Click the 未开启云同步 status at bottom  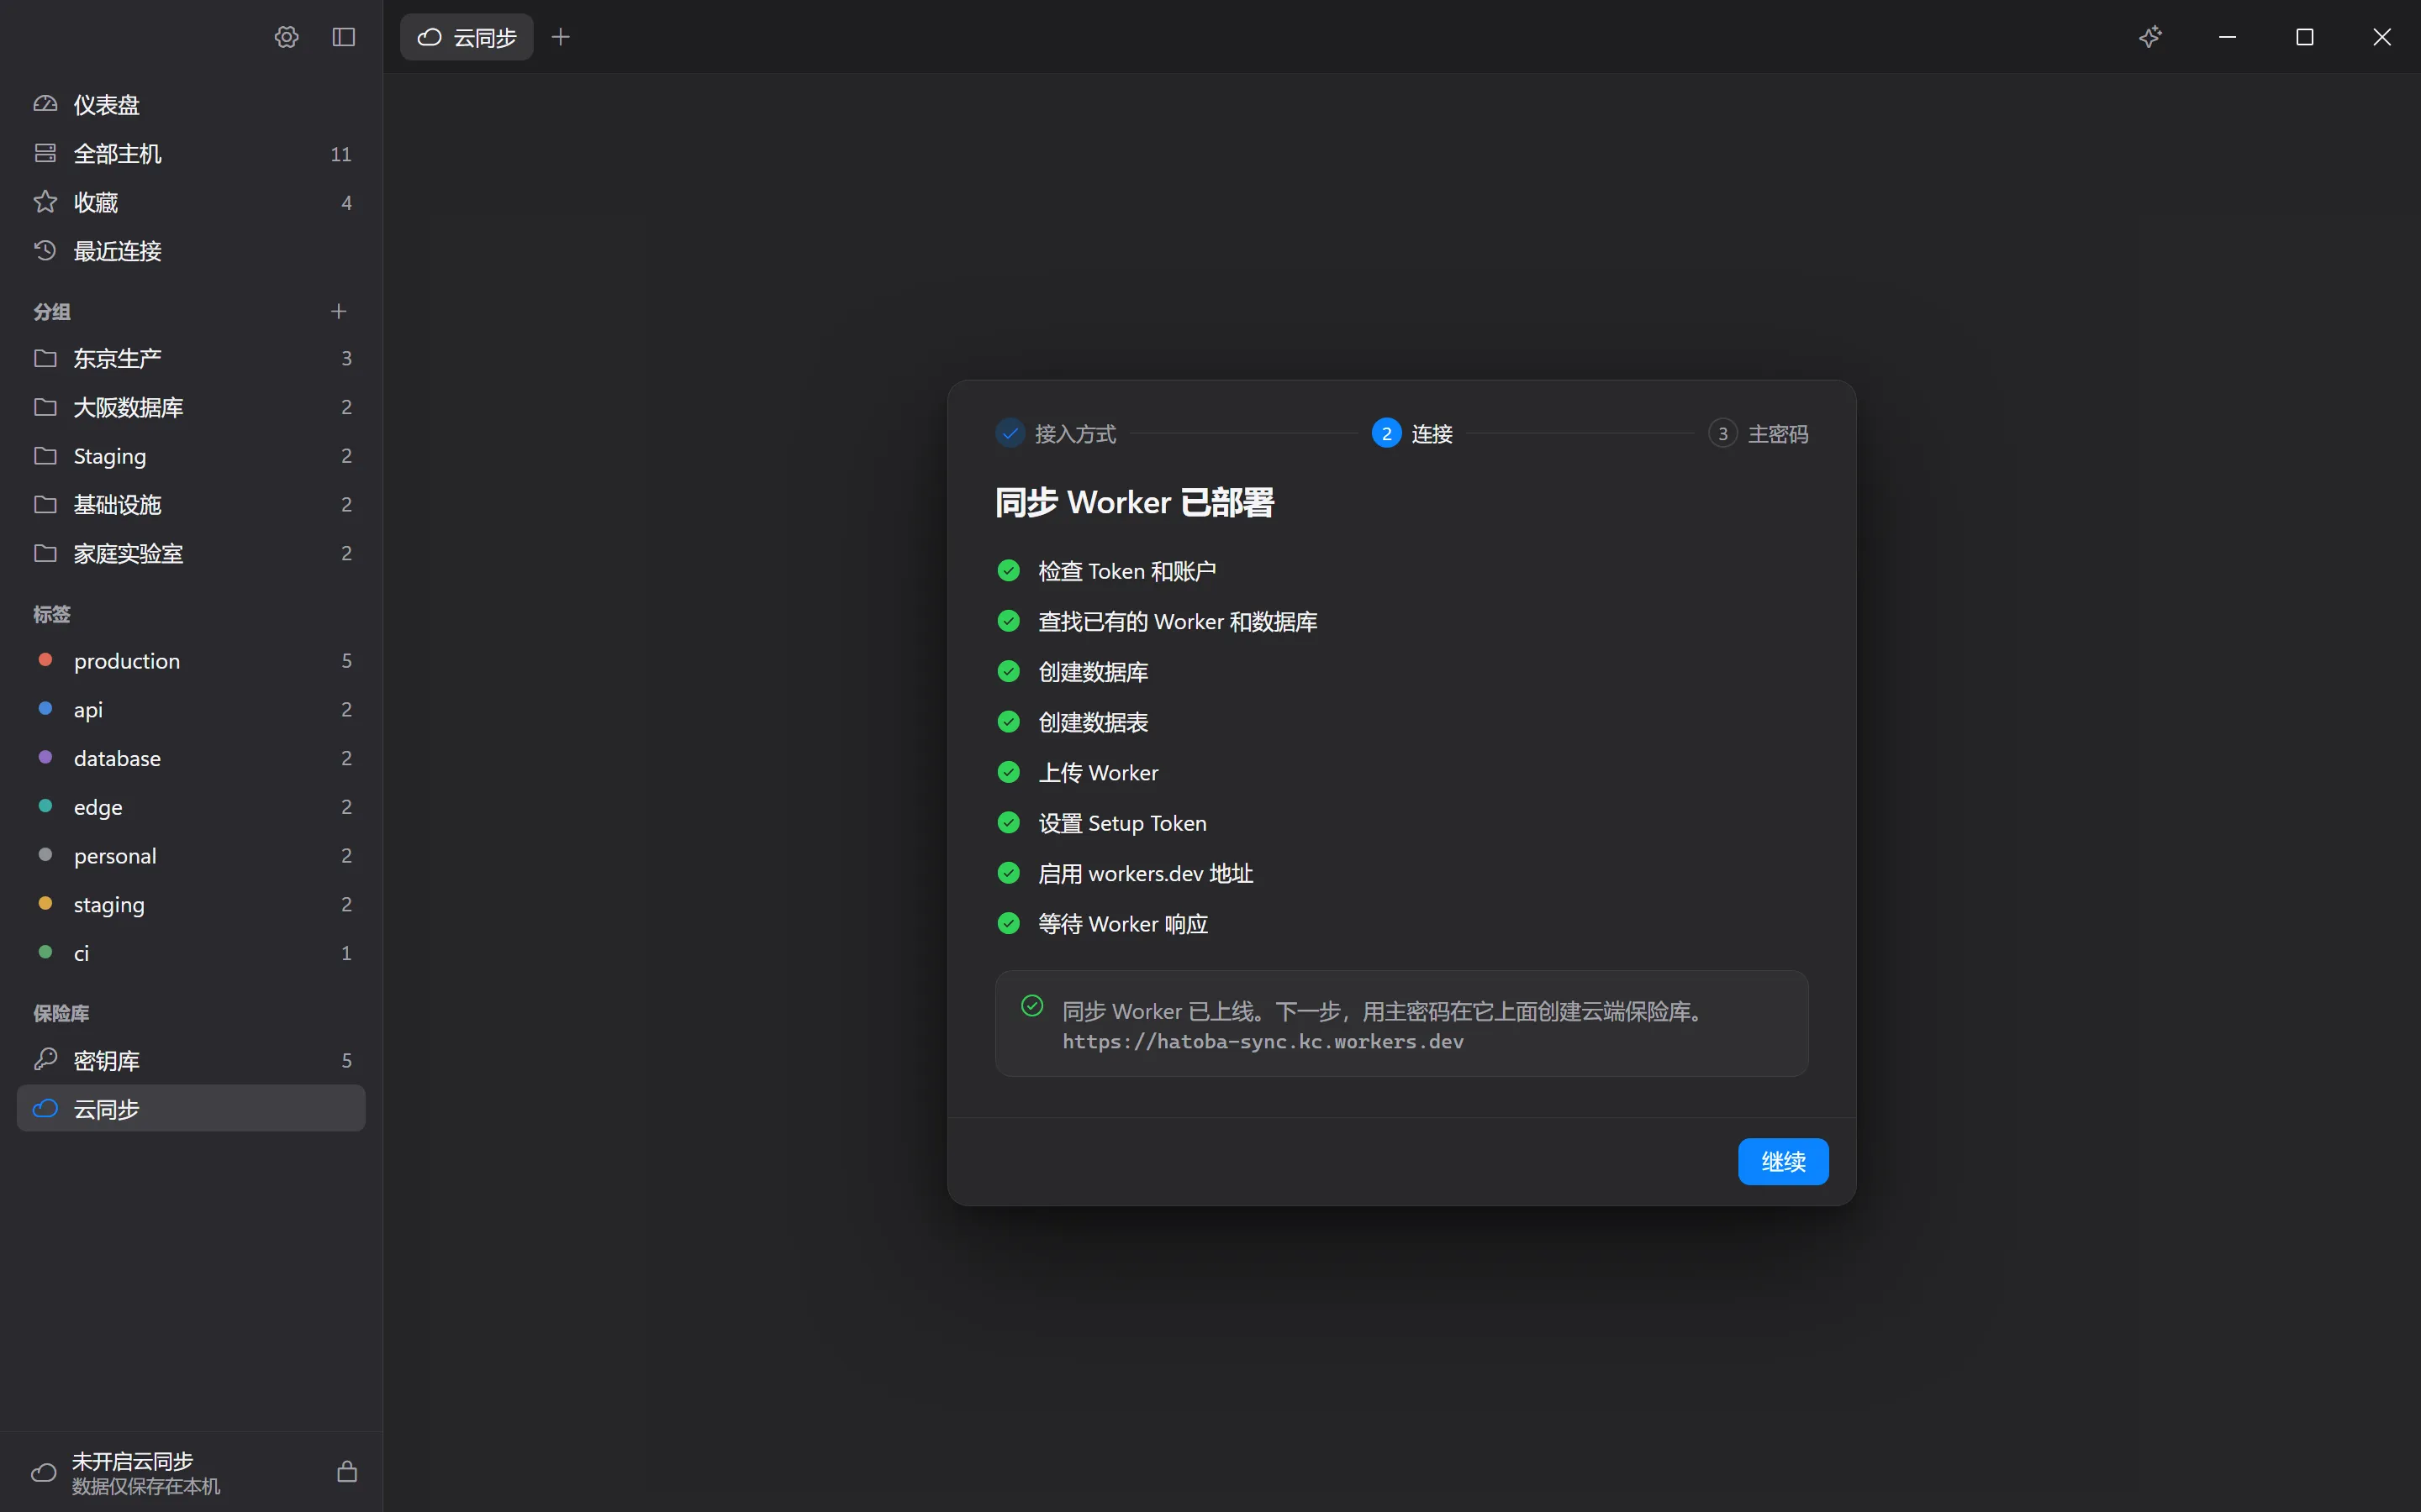[x=145, y=1472]
